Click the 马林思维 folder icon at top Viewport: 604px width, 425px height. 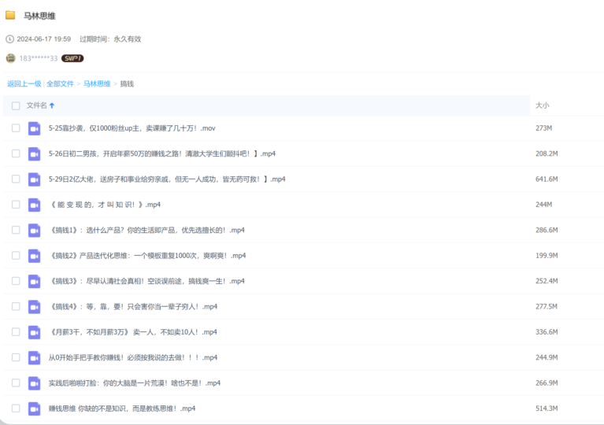pyautogui.click(x=10, y=16)
